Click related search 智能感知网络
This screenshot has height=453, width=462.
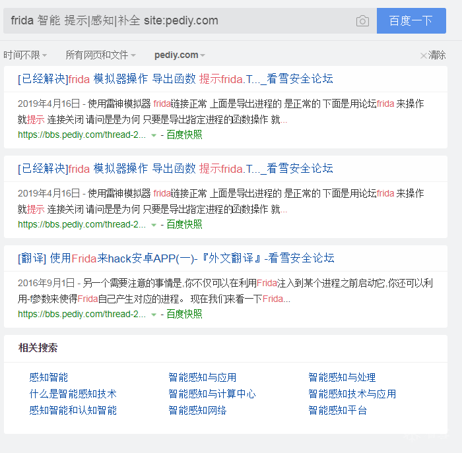[197, 410]
